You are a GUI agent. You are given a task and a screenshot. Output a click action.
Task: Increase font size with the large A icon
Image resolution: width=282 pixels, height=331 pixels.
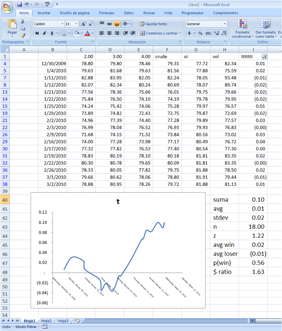(x=83, y=24)
